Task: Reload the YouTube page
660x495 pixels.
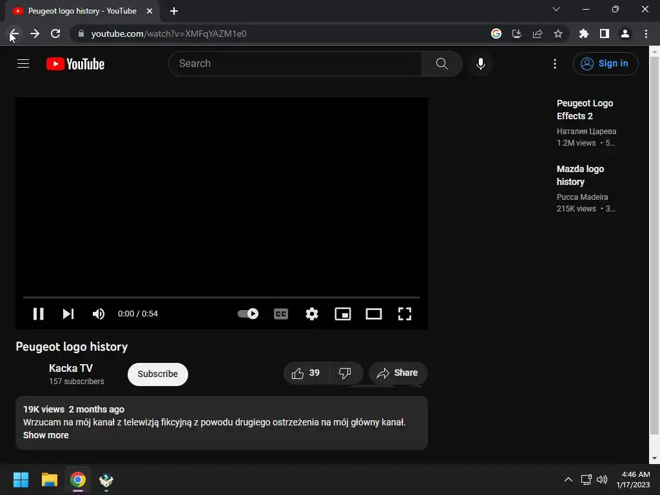Action: 55,34
